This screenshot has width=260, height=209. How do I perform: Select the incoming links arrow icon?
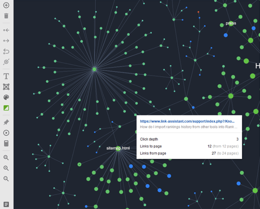[x=6, y=30]
